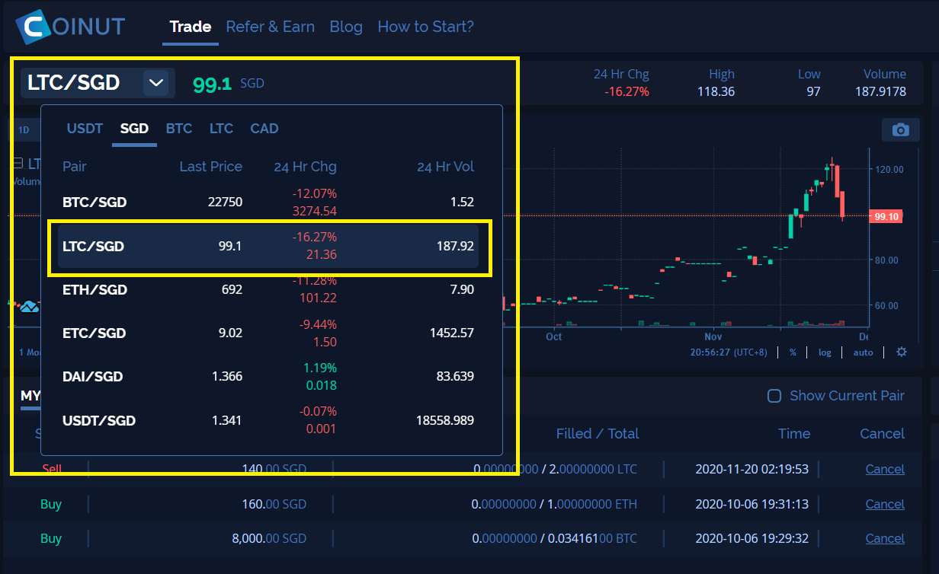Take a chart snapshot with the camera icon

pos(901,130)
